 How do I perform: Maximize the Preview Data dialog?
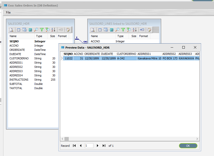(184, 47)
